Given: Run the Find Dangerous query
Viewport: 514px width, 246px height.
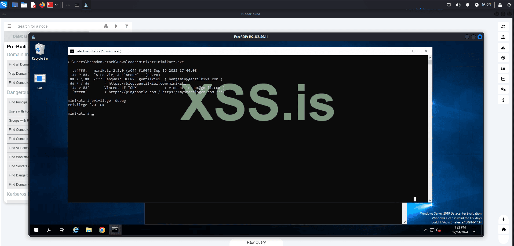Looking at the screenshot, I should pos(18,175).
